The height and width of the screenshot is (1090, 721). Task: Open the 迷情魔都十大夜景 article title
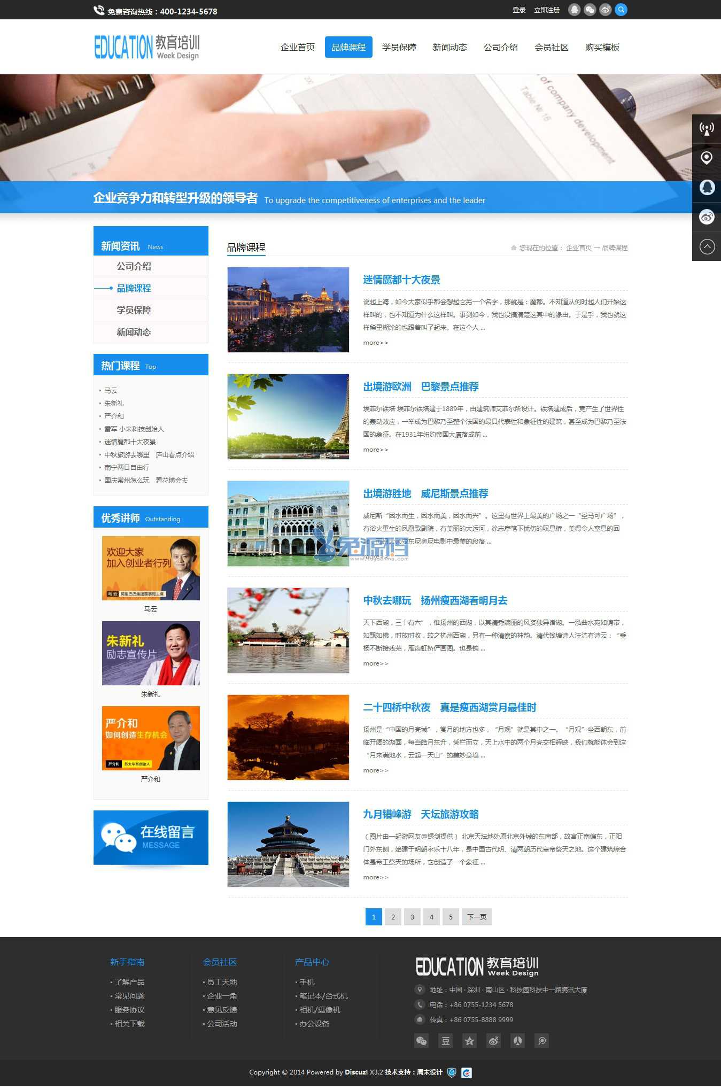click(x=401, y=280)
